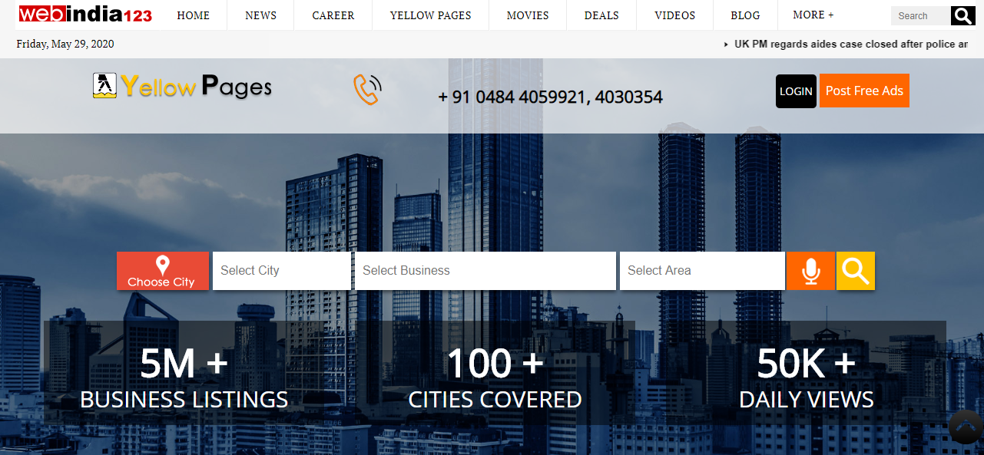Click the Choose City location pin button
This screenshot has height=455, width=984.
162,271
